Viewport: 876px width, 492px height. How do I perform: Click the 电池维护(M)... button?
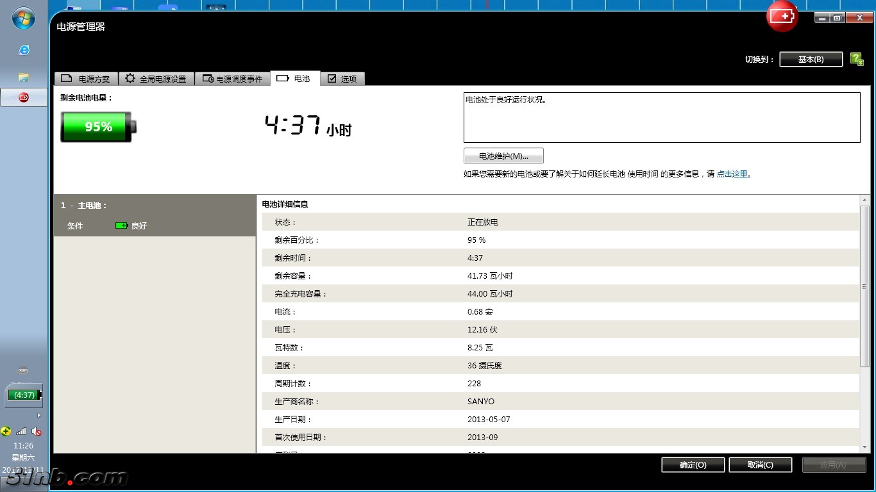coord(503,156)
